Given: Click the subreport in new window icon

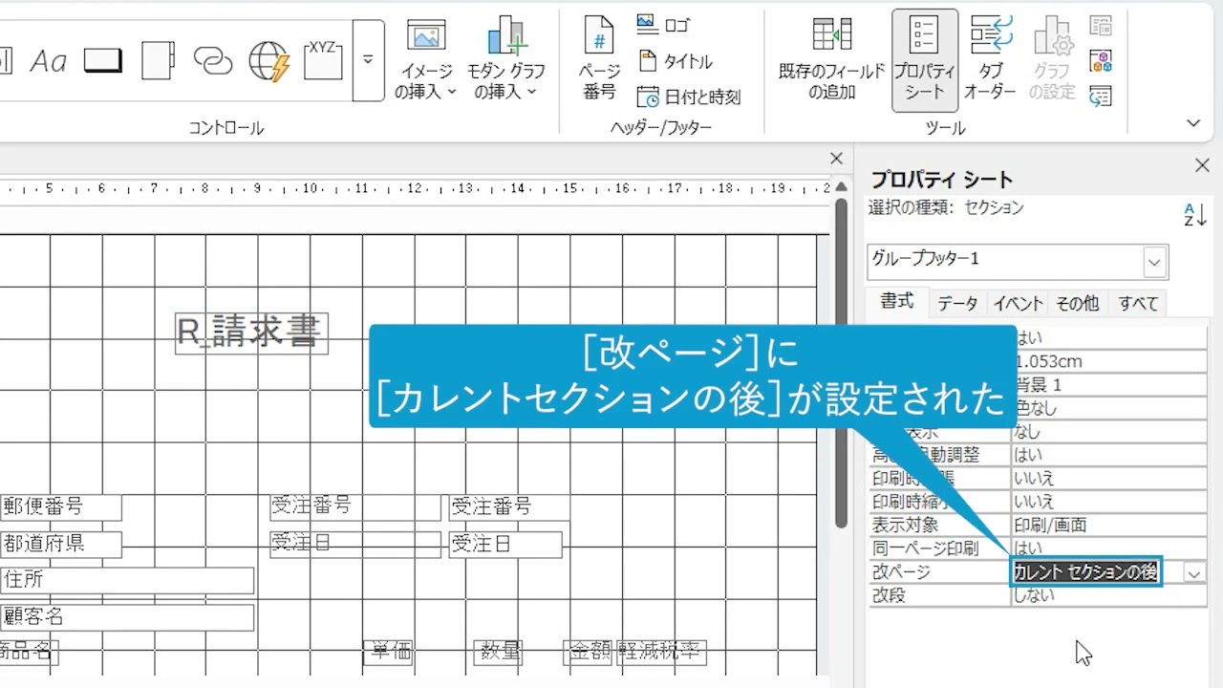Looking at the screenshot, I should pyautogui.click(x=1101, y=25).
